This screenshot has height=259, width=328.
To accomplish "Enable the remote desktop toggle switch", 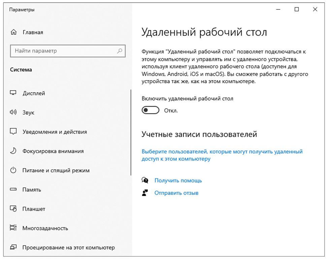I will (x=150, y=110).
